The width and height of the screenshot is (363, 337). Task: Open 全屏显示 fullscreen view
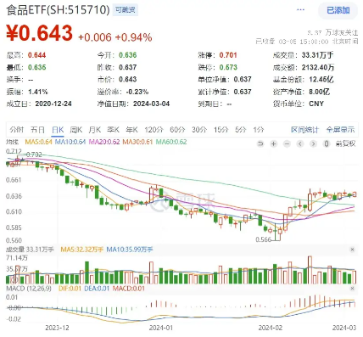click(340, 130)
